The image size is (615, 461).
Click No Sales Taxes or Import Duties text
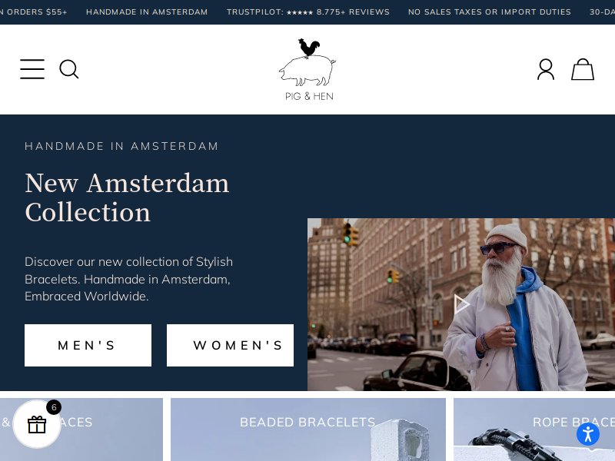[490, 12]
